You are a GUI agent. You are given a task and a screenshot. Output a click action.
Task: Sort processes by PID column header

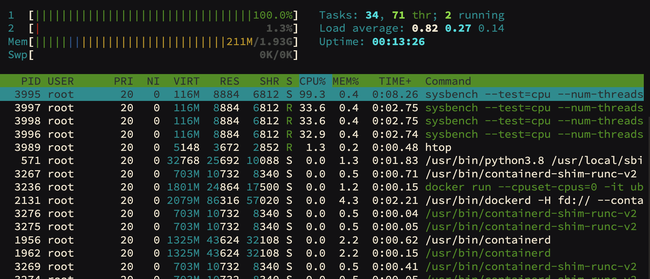point(31,81)
